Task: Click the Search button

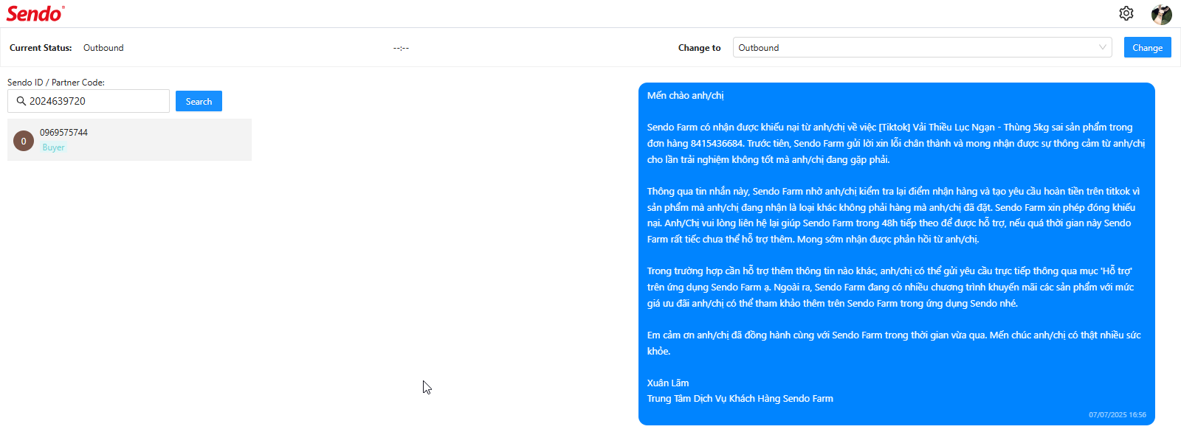Action: click(199, 101)
